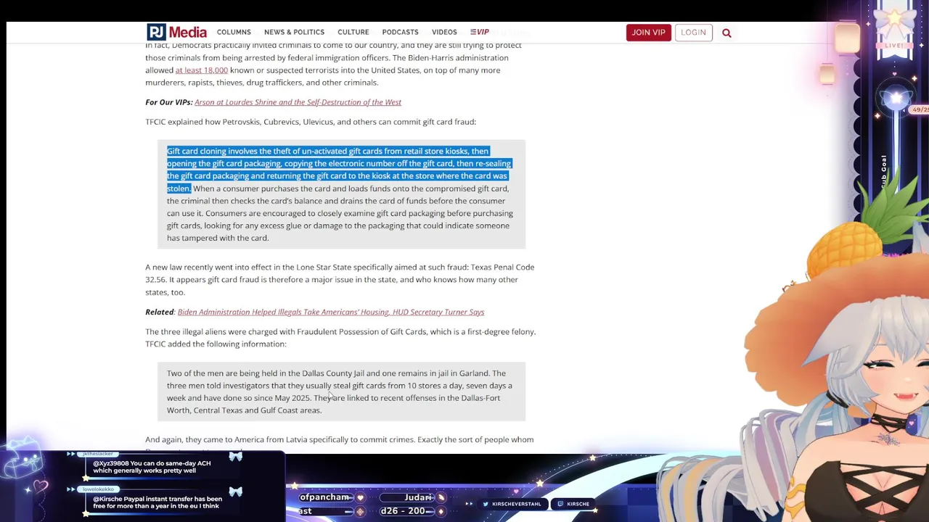Open the search icon in the PJ Media header
Viewport: 929px width, 522px height.
[727, 33]
